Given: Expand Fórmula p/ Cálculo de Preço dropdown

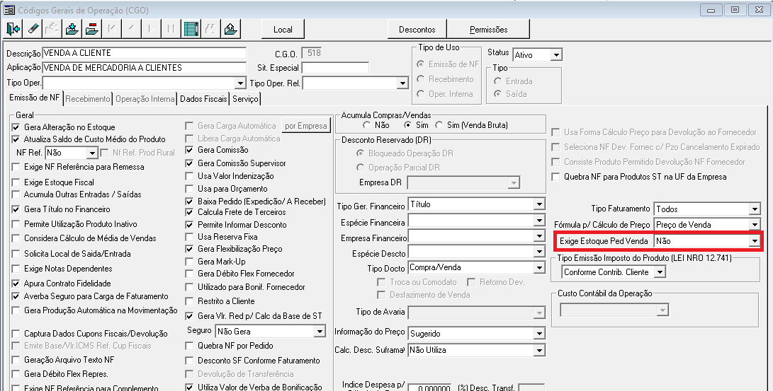Looking at the screenshot, I should point(755,226).
